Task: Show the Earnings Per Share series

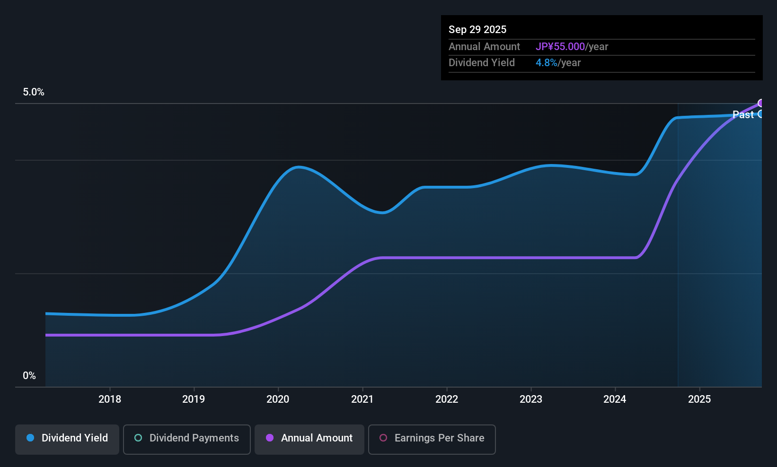Action: (x=432, y=439)
